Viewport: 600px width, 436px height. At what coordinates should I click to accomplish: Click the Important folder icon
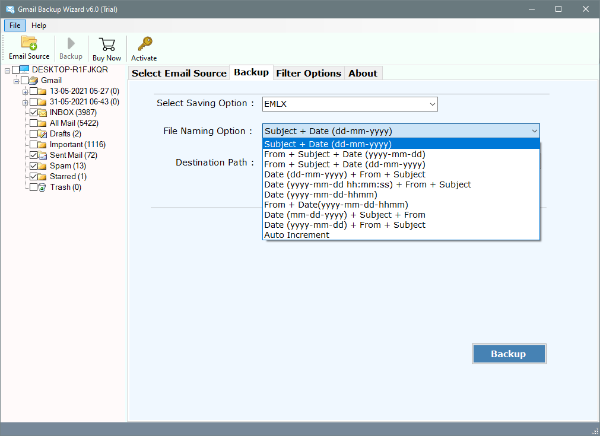[42, 145]
